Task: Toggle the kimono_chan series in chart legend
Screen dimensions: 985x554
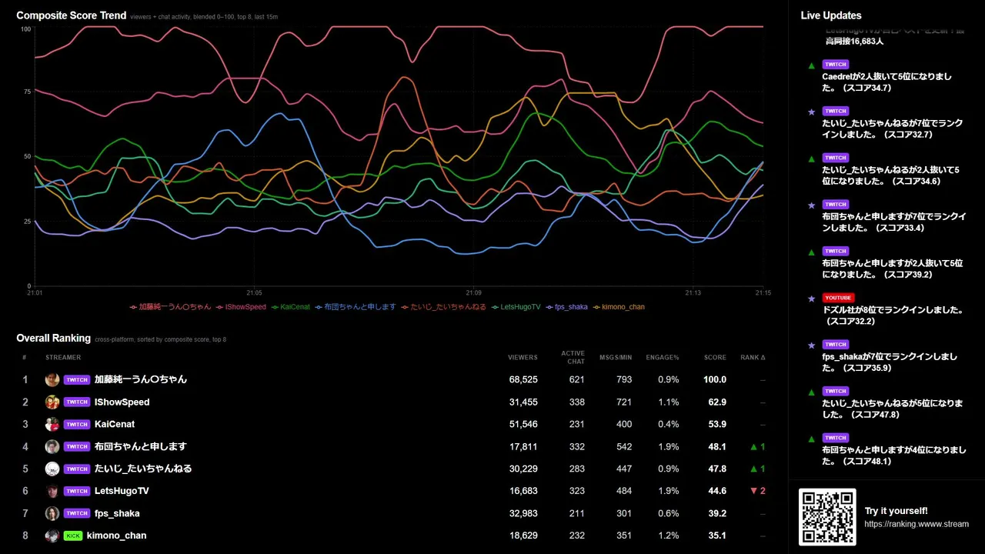Action: pos(619,307)
